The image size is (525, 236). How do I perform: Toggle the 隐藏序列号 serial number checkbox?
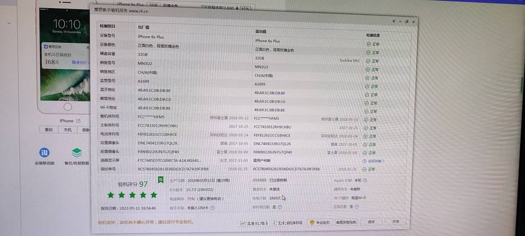[x=275, y=222]
